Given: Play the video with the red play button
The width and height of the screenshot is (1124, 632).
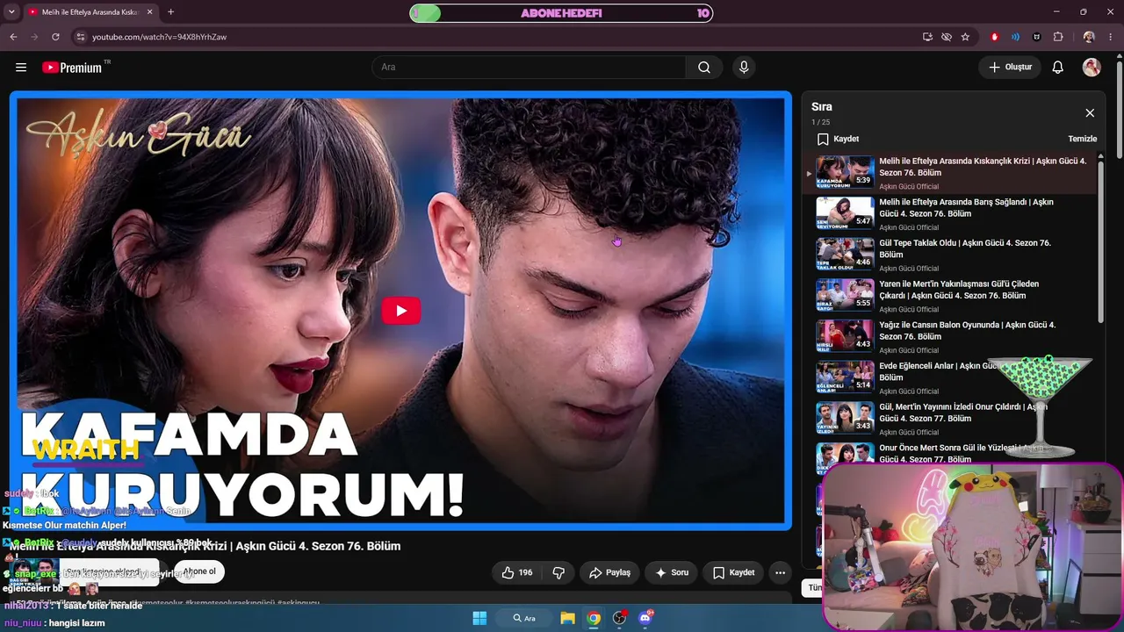Looking at the screenshot, I should (x=401, y=311).
